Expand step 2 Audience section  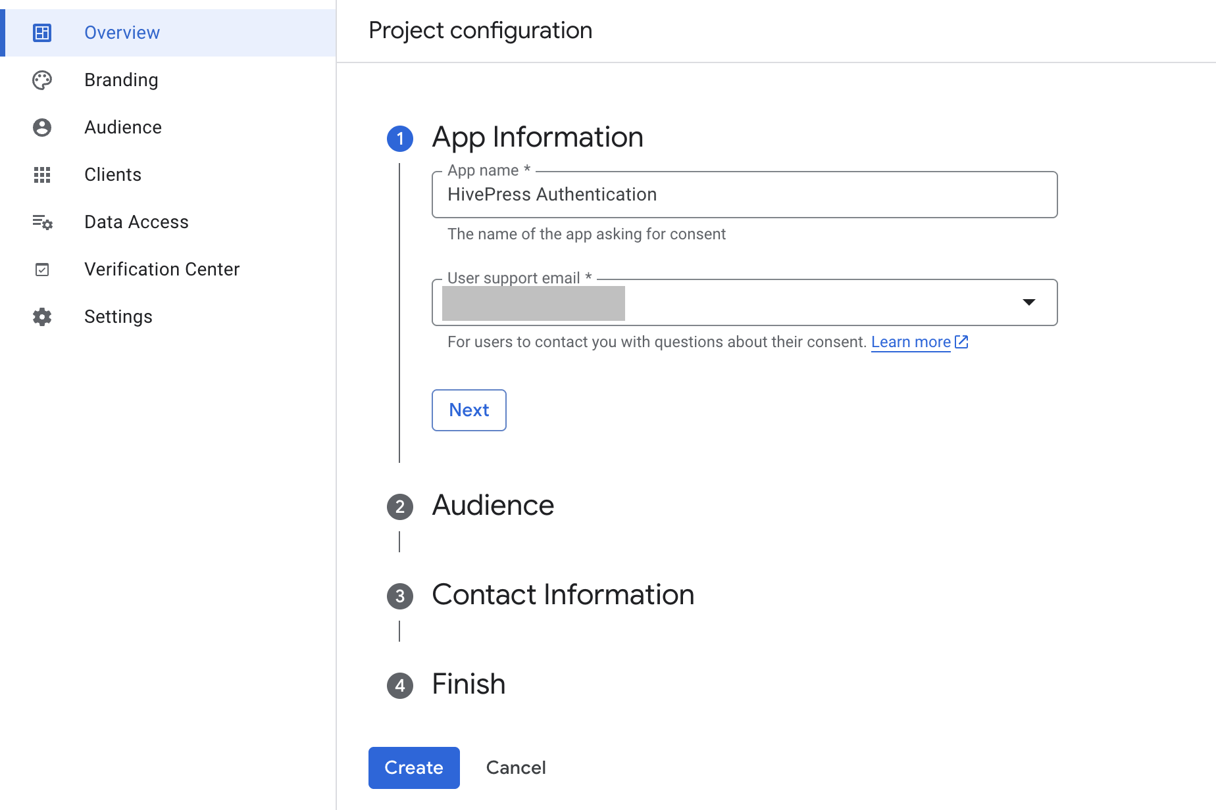tap(399, 506)
